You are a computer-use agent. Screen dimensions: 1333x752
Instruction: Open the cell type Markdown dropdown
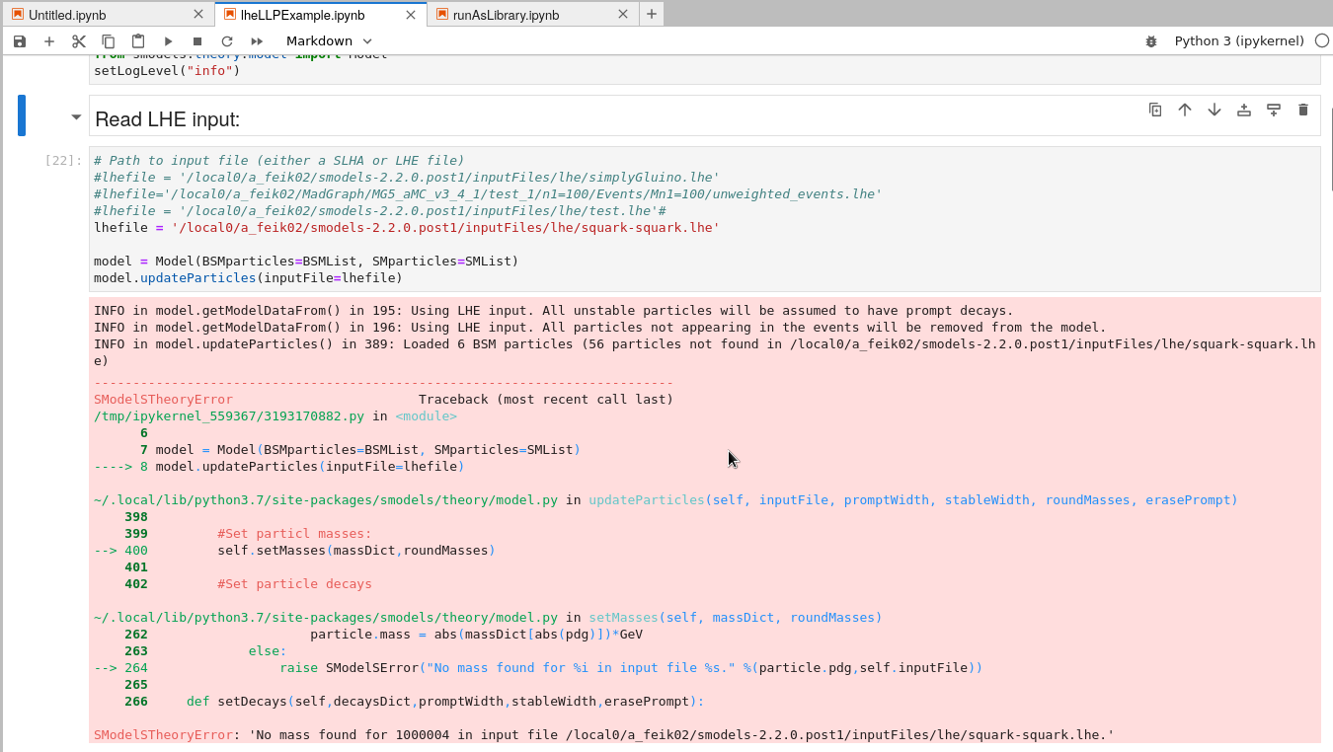coord(328,40)
